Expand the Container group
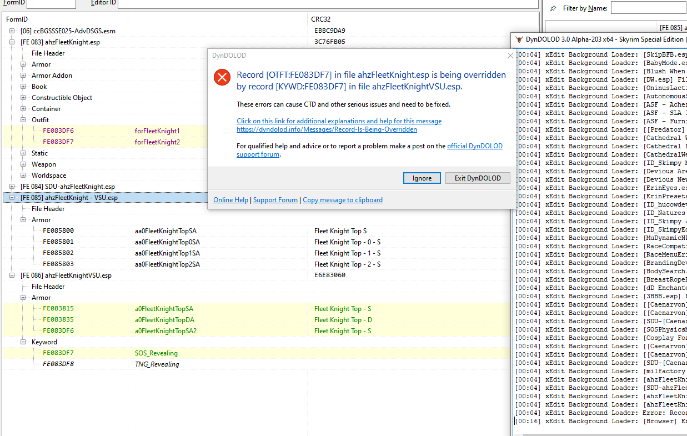 (x=23, y=109)
